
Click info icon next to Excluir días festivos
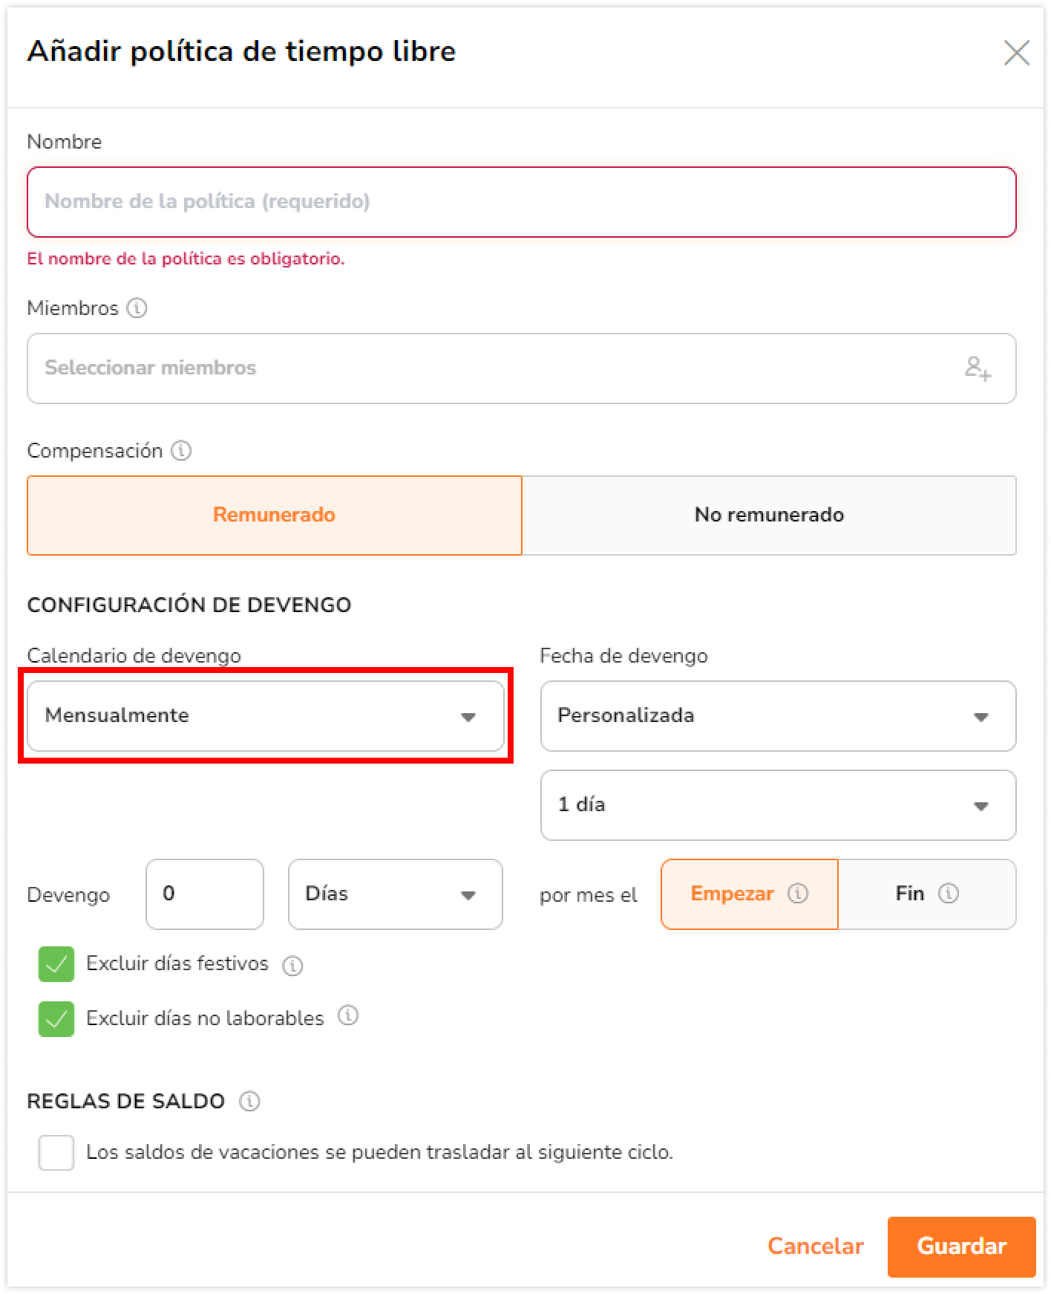(x=292, y=965)
